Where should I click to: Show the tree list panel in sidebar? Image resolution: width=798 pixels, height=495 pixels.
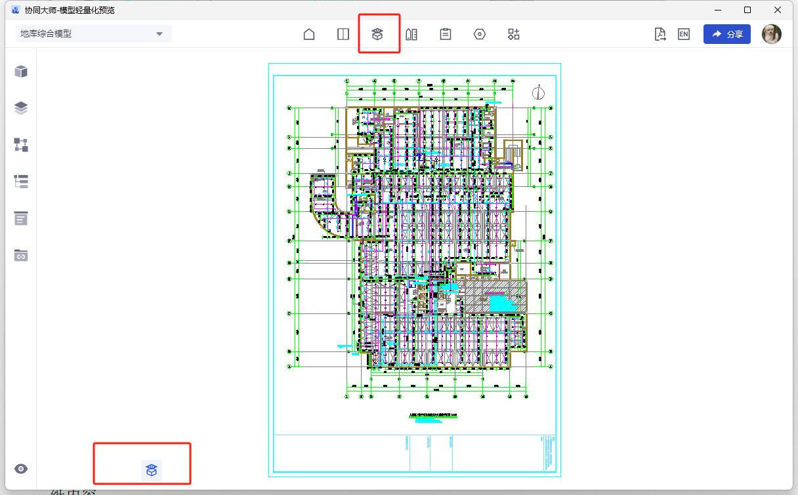(x=21, y=182)
